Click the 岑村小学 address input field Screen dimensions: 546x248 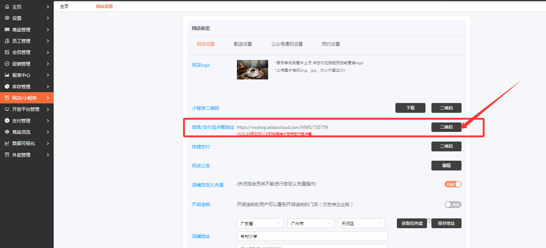(312, 236)
